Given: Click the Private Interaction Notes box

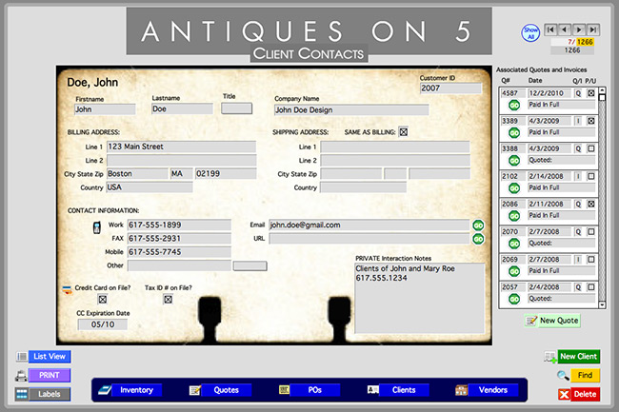Looking at the screenshot, I should click(x=420, y=299).
